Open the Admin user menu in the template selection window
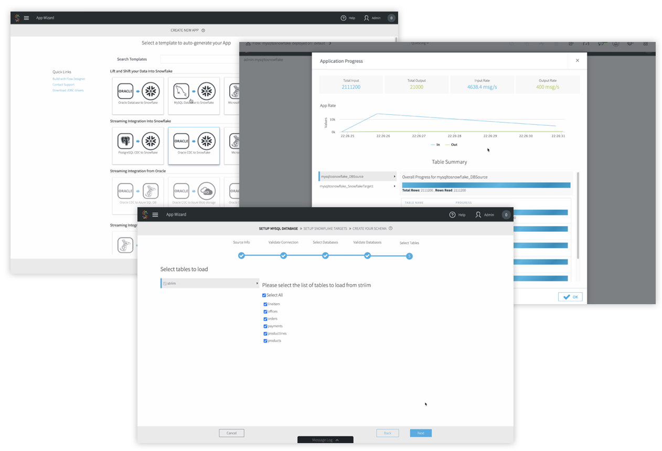Screen dimensions: 662x451 tap(372, 18)
